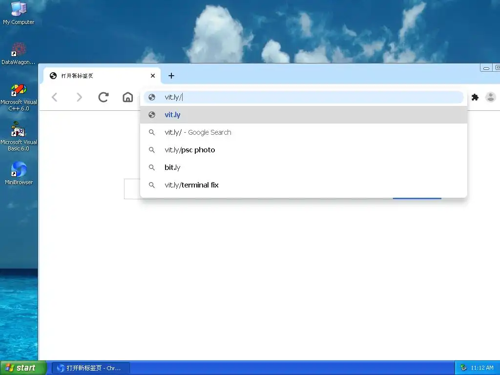Viewport: 500px width, 375px height.
Task: Open the home page via house icon
Action: click(128, 97)
